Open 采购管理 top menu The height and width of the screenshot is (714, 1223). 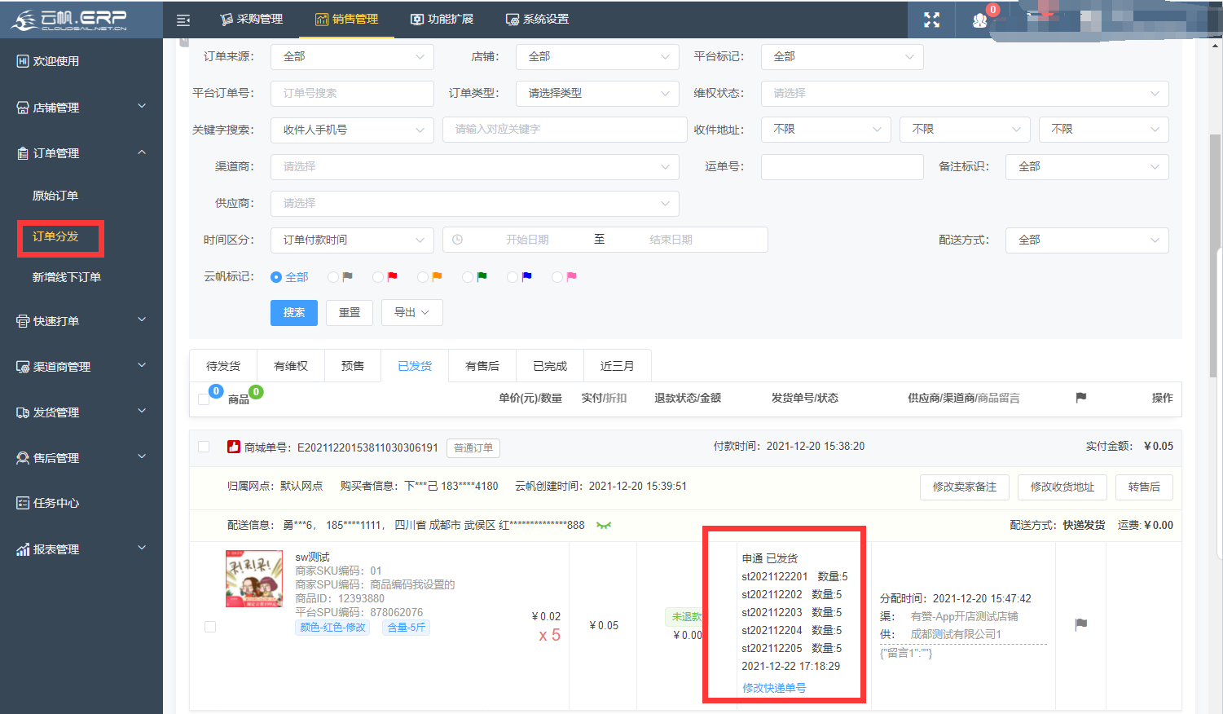coord(252,19)
